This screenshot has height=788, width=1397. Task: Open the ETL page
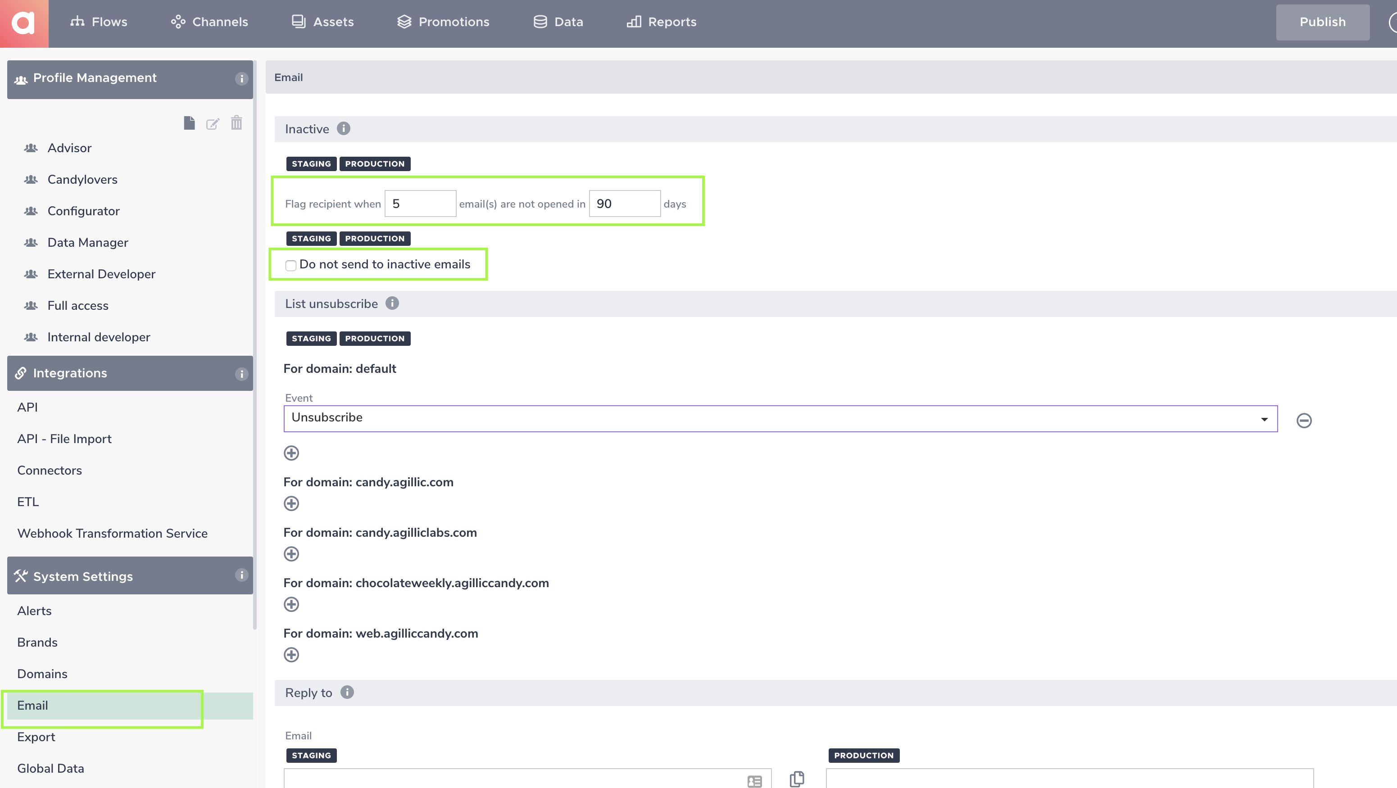27,502
